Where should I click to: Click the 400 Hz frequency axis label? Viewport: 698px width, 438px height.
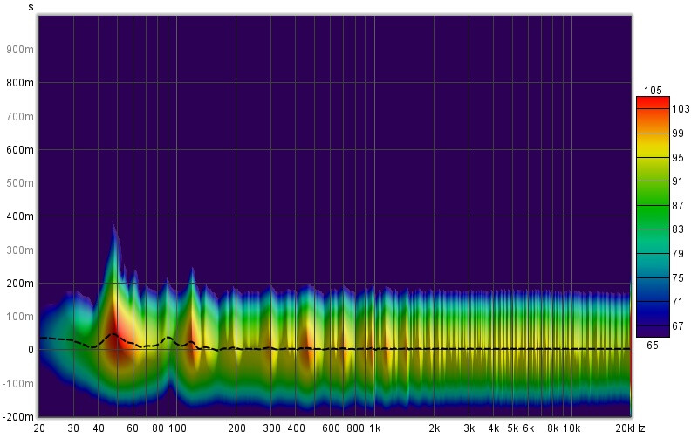(x=296, y=428)
